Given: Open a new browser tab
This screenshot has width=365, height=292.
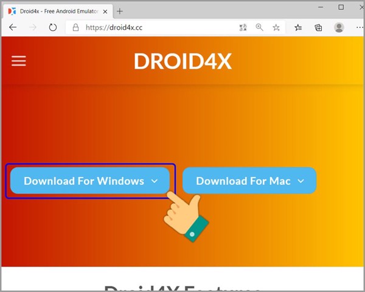Looking at the screenshot, I should [x=120, y=11].
